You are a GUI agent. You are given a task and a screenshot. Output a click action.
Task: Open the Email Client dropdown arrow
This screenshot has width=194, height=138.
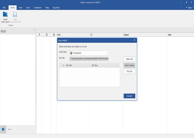[x=107, y=53]
